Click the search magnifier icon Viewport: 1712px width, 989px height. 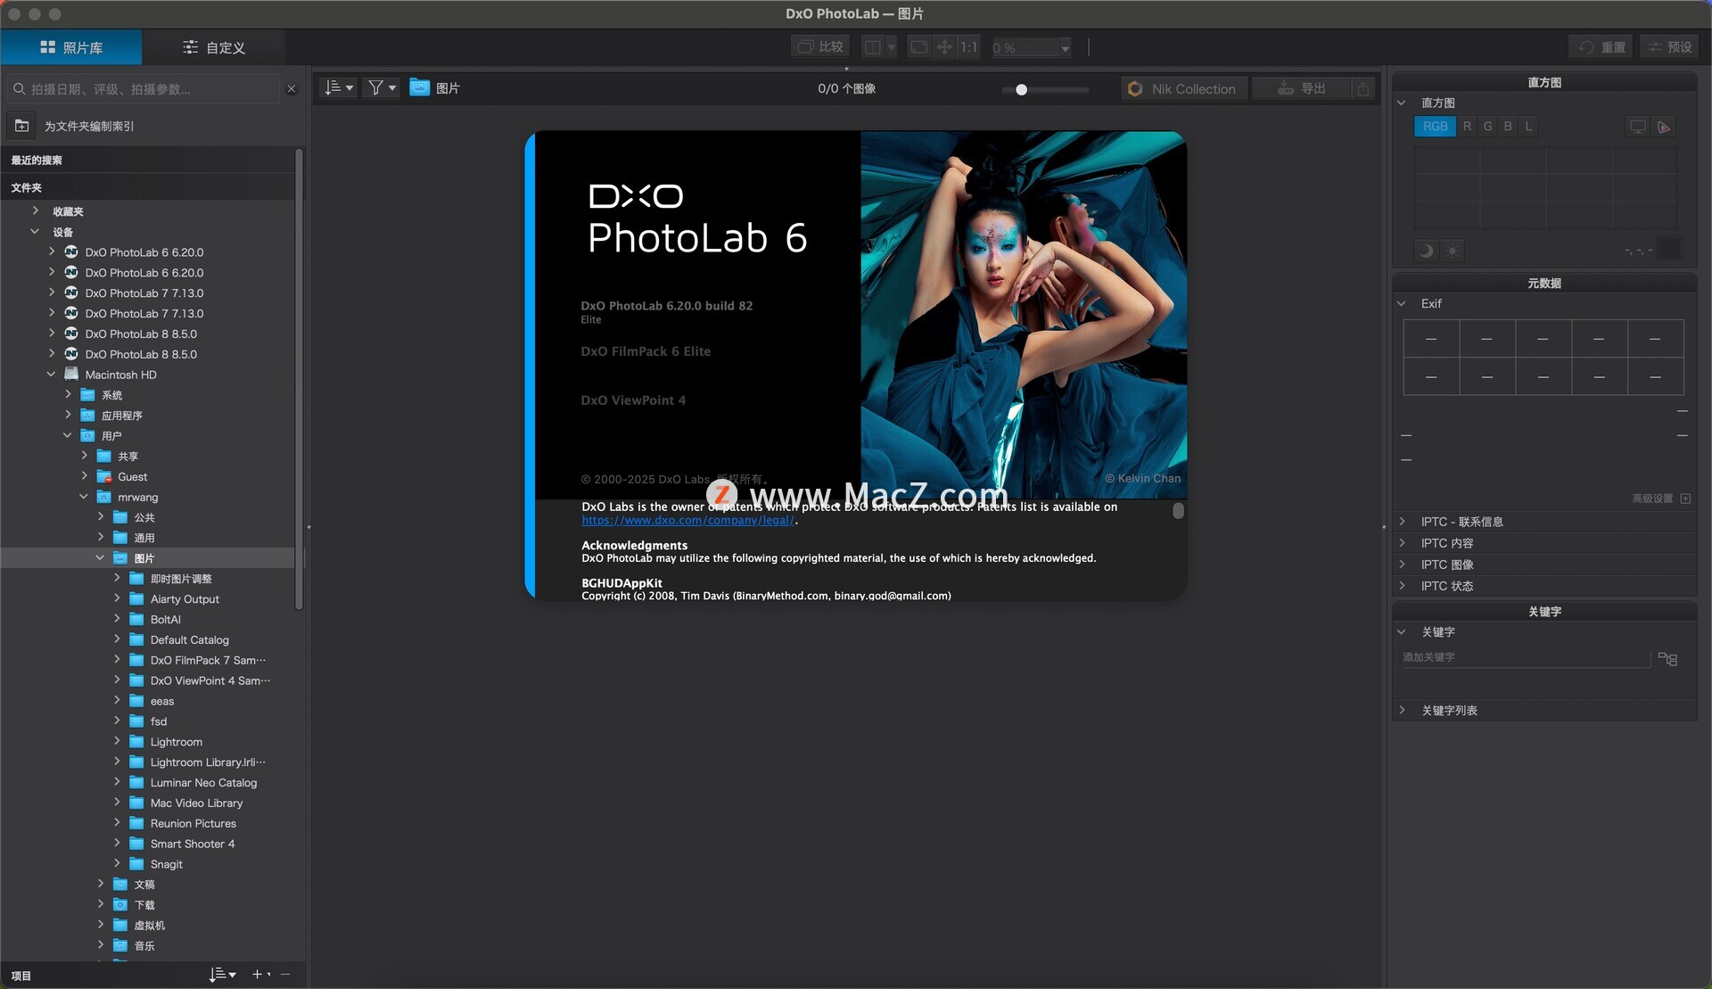pyautogui.click(x=19, y=89)
